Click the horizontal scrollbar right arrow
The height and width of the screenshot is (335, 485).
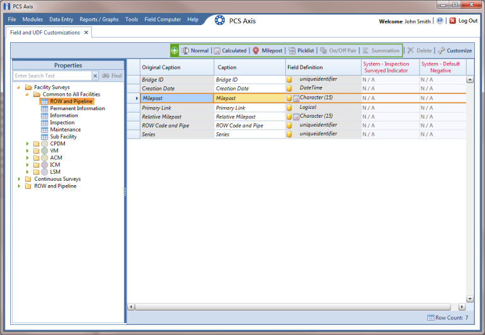462,307
